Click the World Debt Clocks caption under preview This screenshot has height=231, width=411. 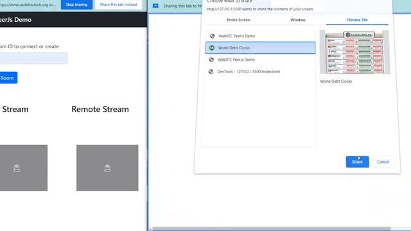(336, 81)
